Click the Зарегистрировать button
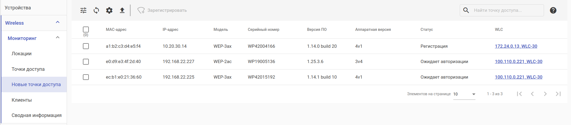The height and width of the screenshot is (125, 571). 162,10
